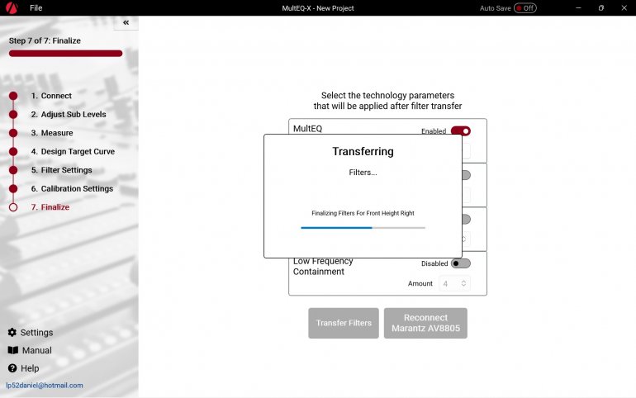The width and height of the screenshot is (636, 398).
Task: Go to step 4 Design Target Curve
Action: point(73,152)
